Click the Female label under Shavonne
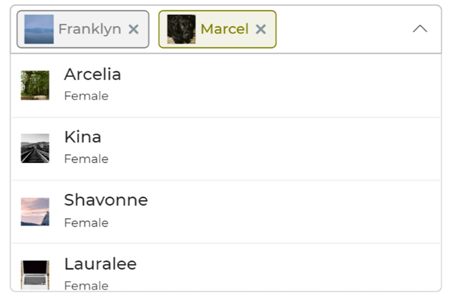The height and width of the screenshot is (303, 455). tap(86, 223)
